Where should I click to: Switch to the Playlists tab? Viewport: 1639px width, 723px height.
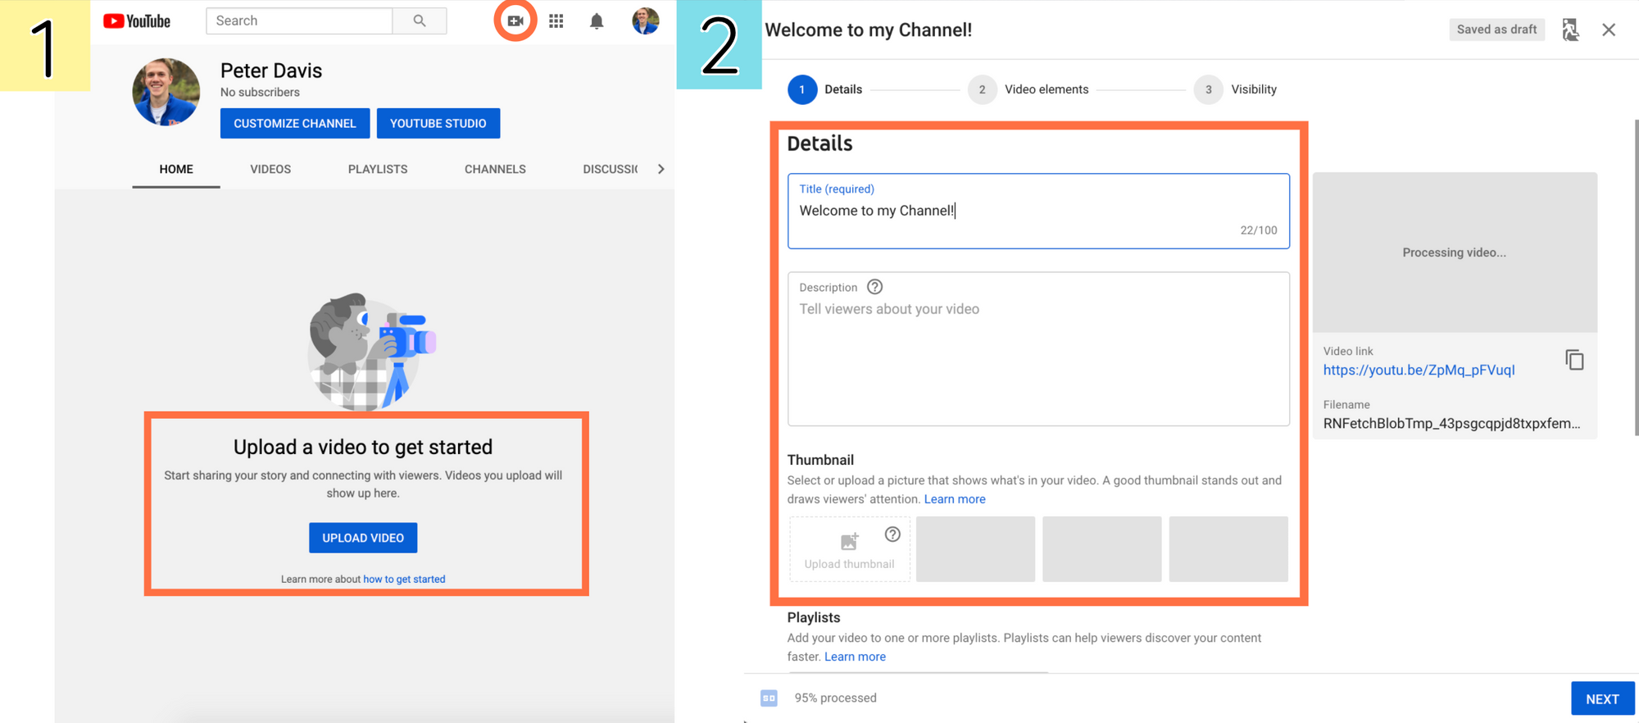pos(377,169)
